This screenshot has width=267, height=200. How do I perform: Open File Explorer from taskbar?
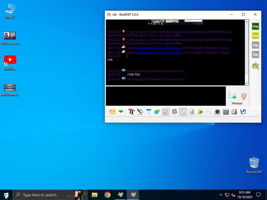pos(94,195)
